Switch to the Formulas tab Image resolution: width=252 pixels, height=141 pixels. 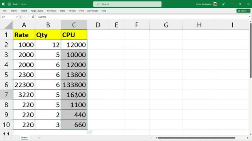point(52,11)
